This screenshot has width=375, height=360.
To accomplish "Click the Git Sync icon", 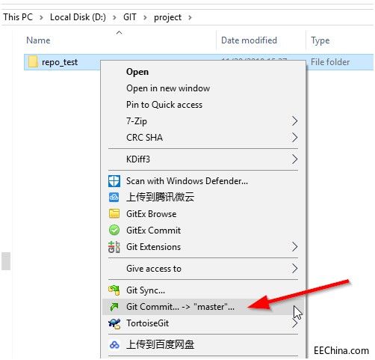I will pyautogui.click(x=114, y=290).
